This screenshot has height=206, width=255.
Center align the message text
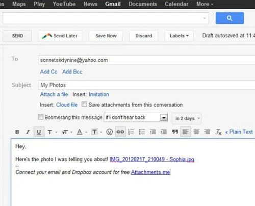196,132
